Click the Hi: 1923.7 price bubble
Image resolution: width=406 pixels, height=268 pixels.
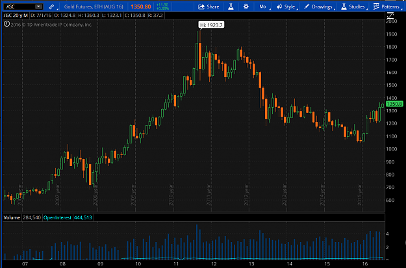[x=211, y=25]
